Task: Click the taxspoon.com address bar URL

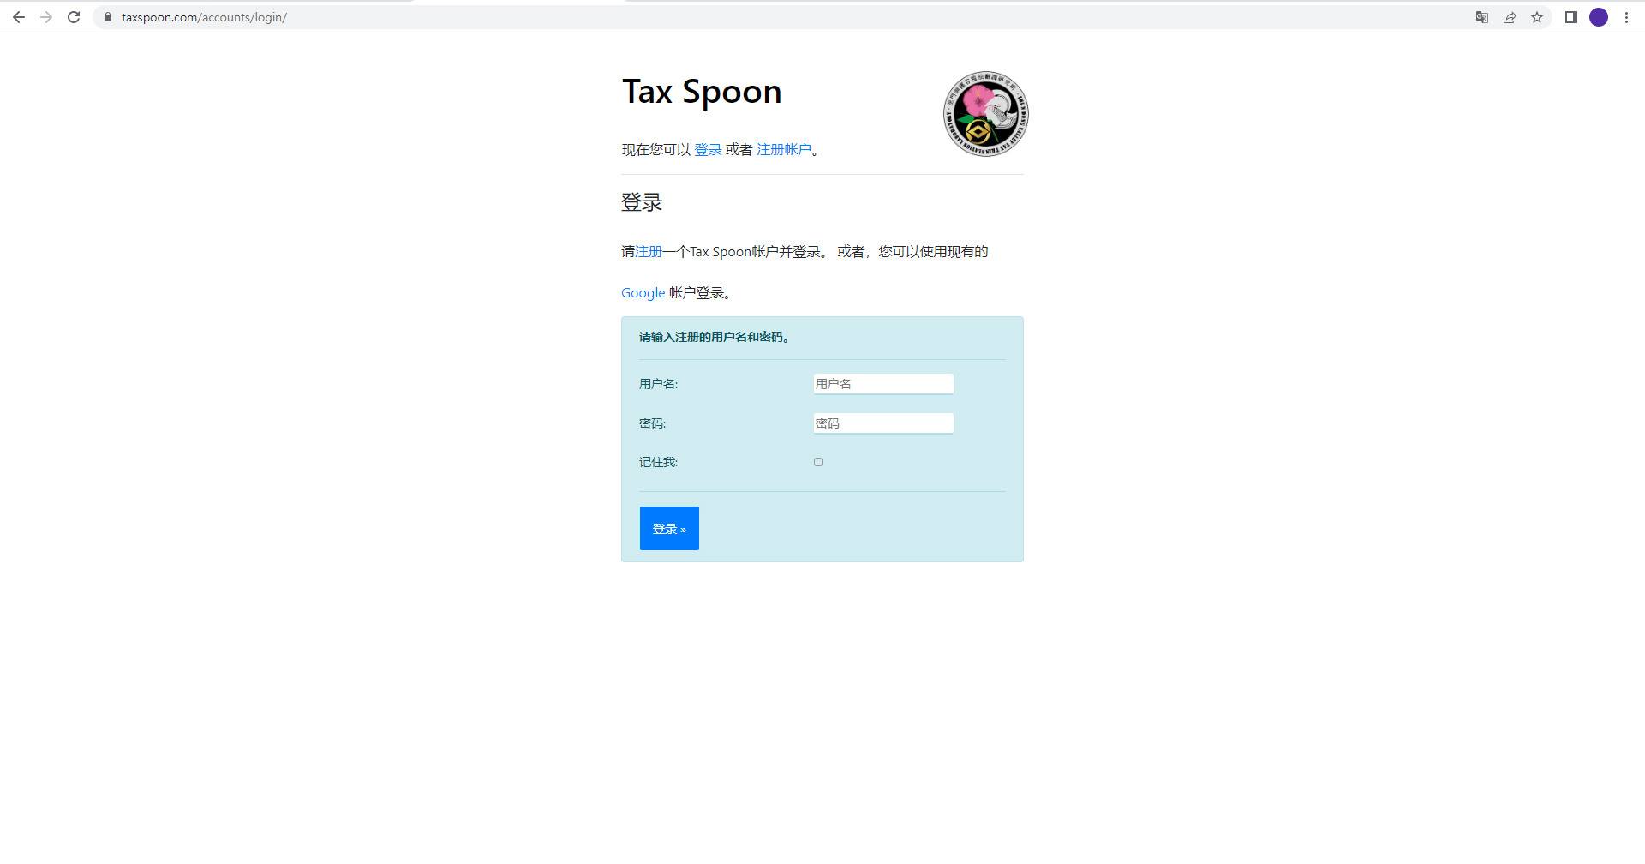Action: coord(204,17)
